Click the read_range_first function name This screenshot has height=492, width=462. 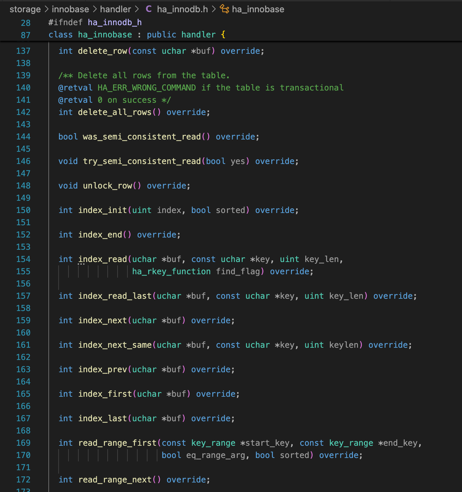[x=117, y=443]
